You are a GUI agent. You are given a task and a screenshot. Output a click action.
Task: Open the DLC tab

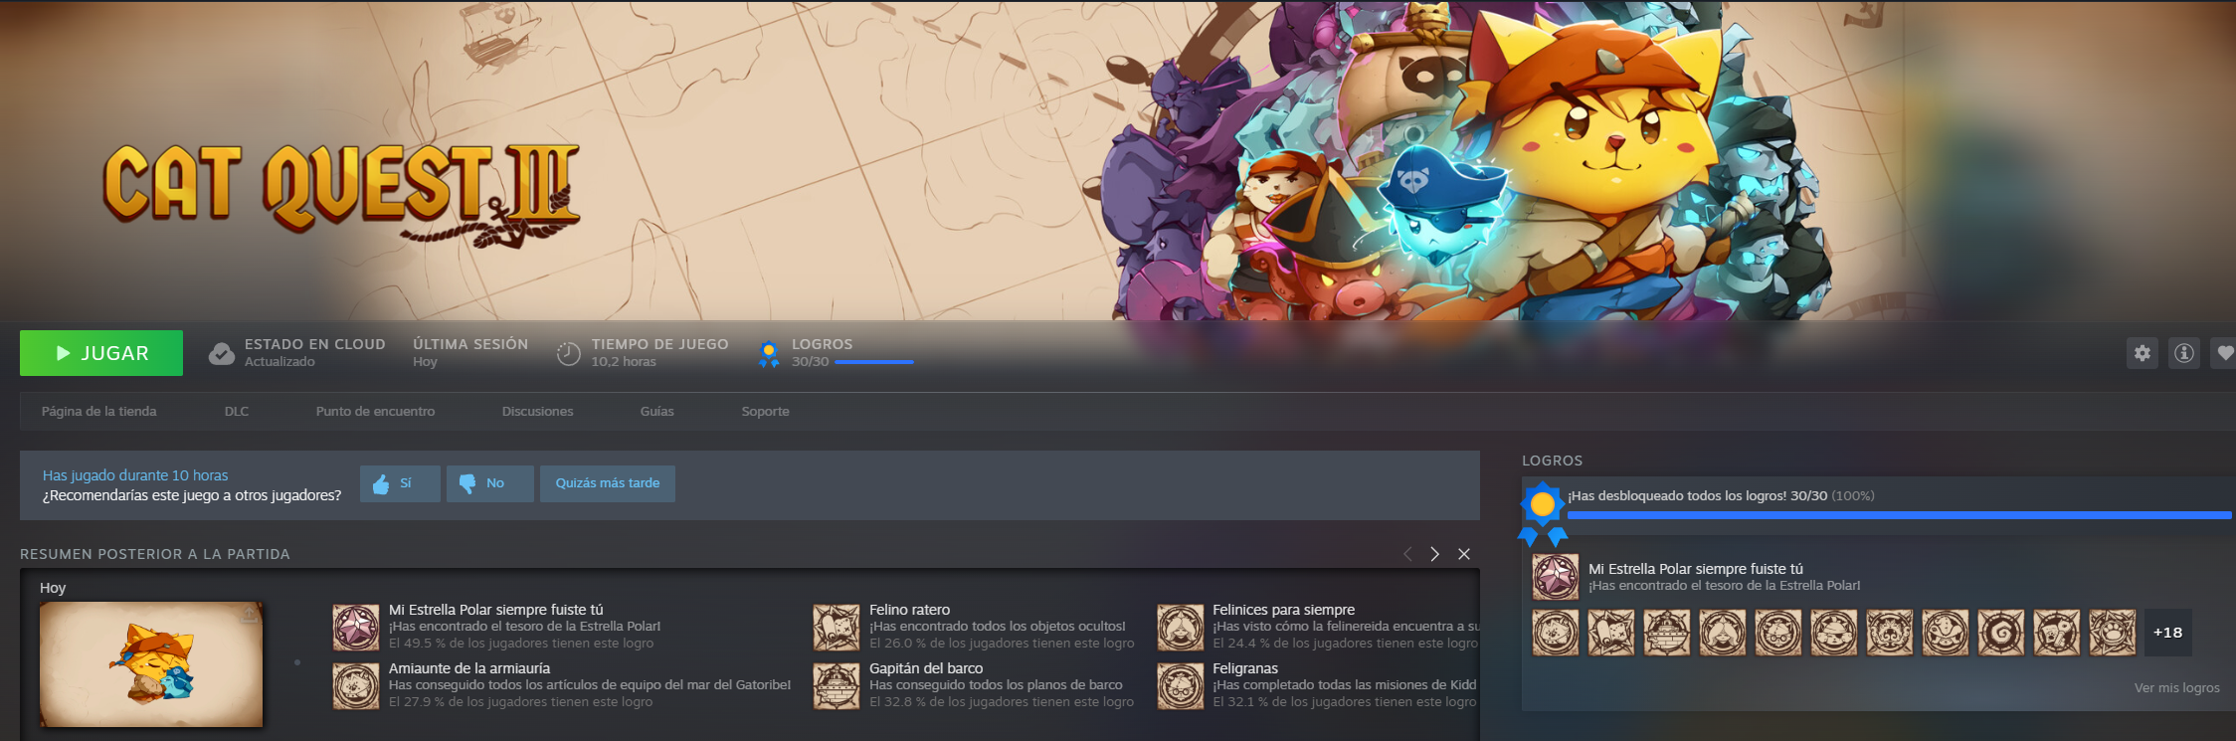(x=237, y=412)
